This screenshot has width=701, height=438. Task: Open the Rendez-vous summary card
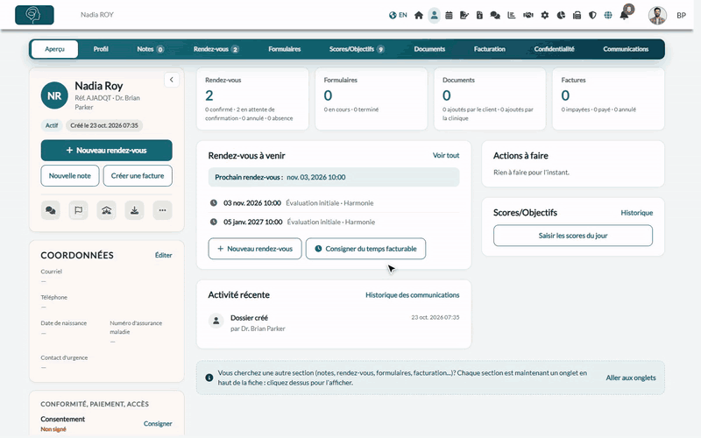(252, 99)
